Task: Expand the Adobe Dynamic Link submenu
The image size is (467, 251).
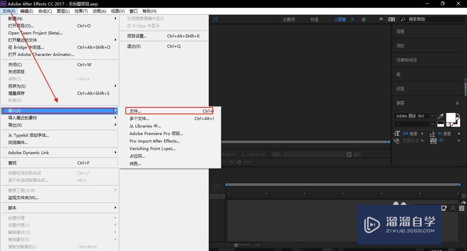Action: pos(115,152)
